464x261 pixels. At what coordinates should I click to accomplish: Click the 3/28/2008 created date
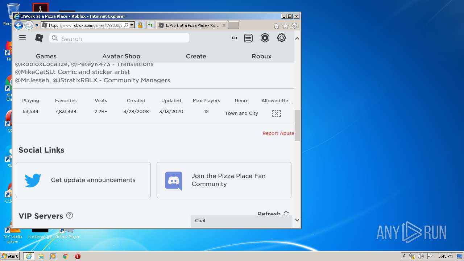point(136,112)
